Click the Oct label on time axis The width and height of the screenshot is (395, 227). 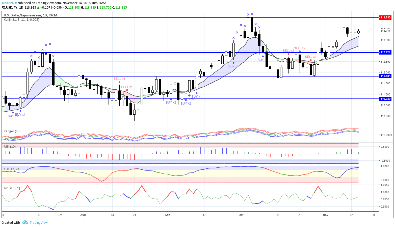pos(241,215)
